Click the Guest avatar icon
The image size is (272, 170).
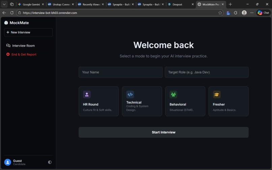coord(7,162)
